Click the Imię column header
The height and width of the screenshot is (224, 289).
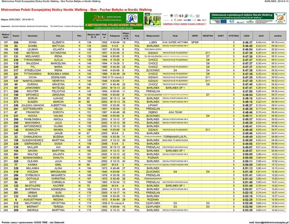point(58,36)
